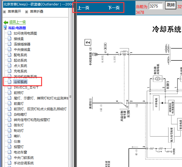Click the page icon beside 前雾灯

tap(10, 103)
